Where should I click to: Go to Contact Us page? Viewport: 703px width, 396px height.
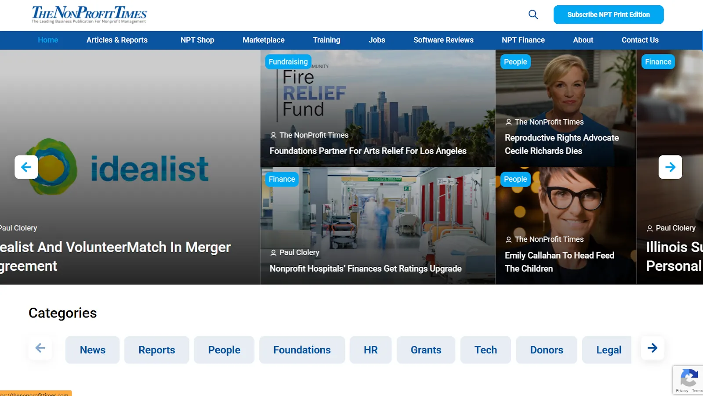click(x=640, y=40)
